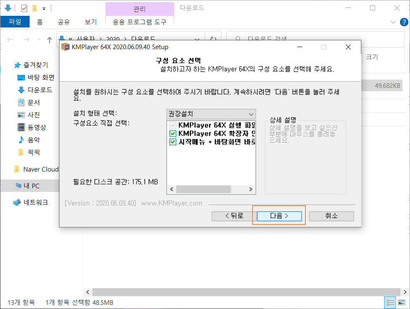Image resolution: width=410 pixels, height=309 pixels.
Task: Click the blue download arrow title icon
Action: point(8,8)
